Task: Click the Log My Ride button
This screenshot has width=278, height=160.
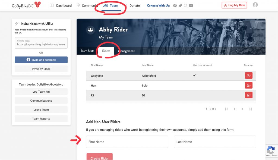Action: 234,5
